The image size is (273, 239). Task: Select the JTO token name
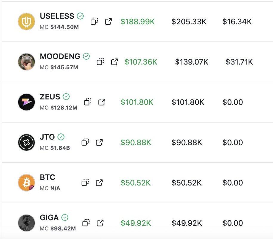coord(47,137)
